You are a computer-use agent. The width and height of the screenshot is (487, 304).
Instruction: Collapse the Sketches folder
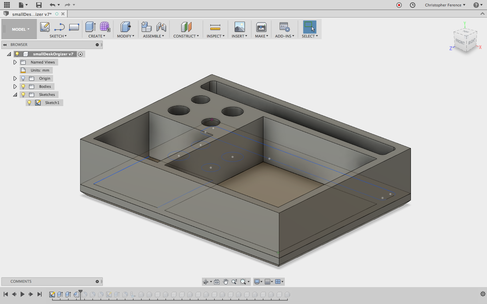[15, 95]
